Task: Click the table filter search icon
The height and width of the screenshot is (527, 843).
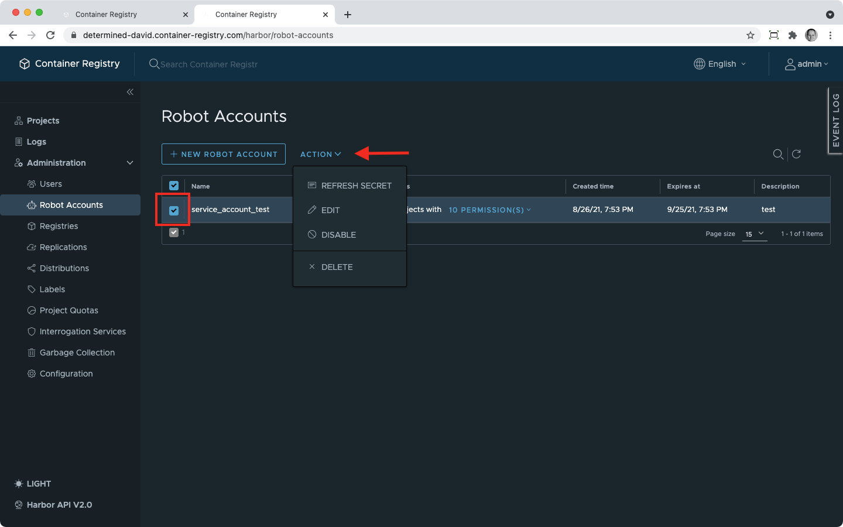Action: point(778,154)
